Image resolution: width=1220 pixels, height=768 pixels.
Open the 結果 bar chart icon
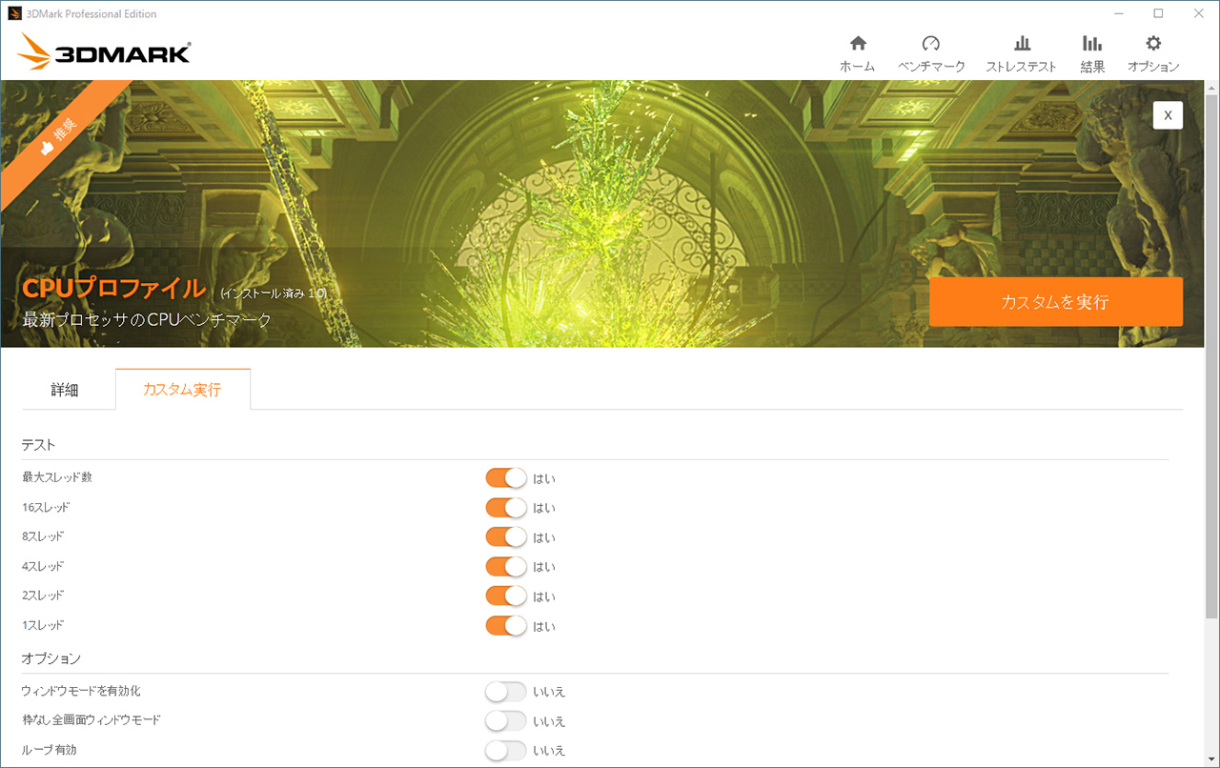(1092, 43)
